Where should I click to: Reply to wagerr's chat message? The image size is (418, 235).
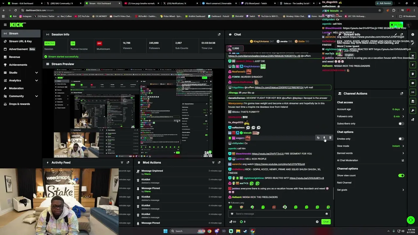tap(318, 138)
